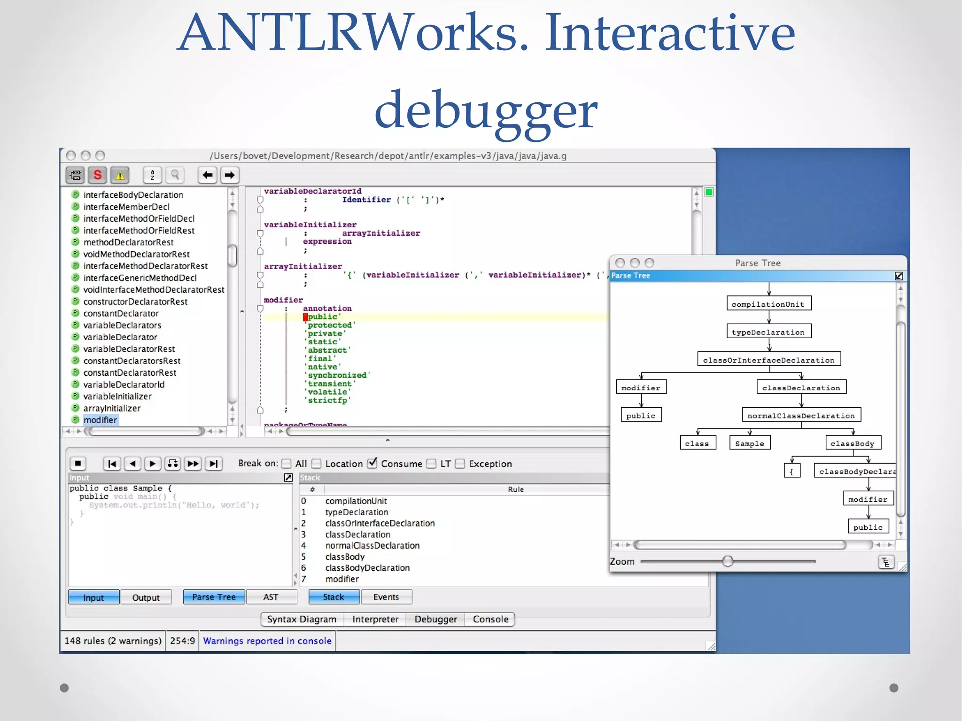Switch to Debugger view
Viewport: 962px width, 721px height.
tap(435, 619)
